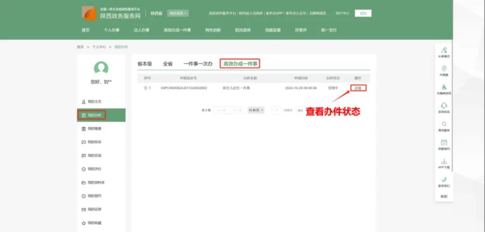Viewport: 485px width, 232px height.
Task: Click the 我的主页 person icon
Action: click(x=84, y=101)
